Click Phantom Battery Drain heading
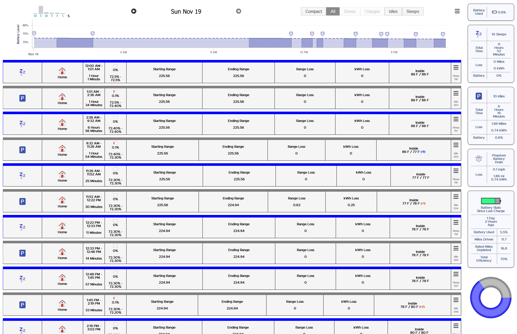Screen dimensions: 517x334 (499, 159)
